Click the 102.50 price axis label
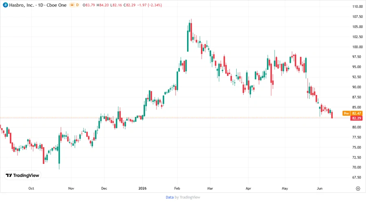366x202 pixels. coord(357,37)
